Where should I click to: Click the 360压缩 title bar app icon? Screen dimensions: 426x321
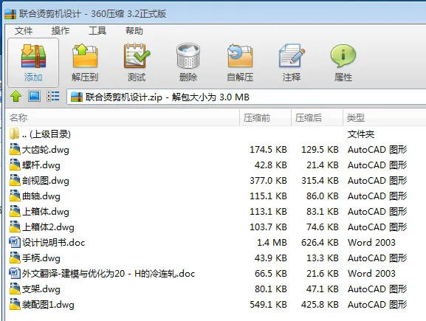[x=10, y=14]
